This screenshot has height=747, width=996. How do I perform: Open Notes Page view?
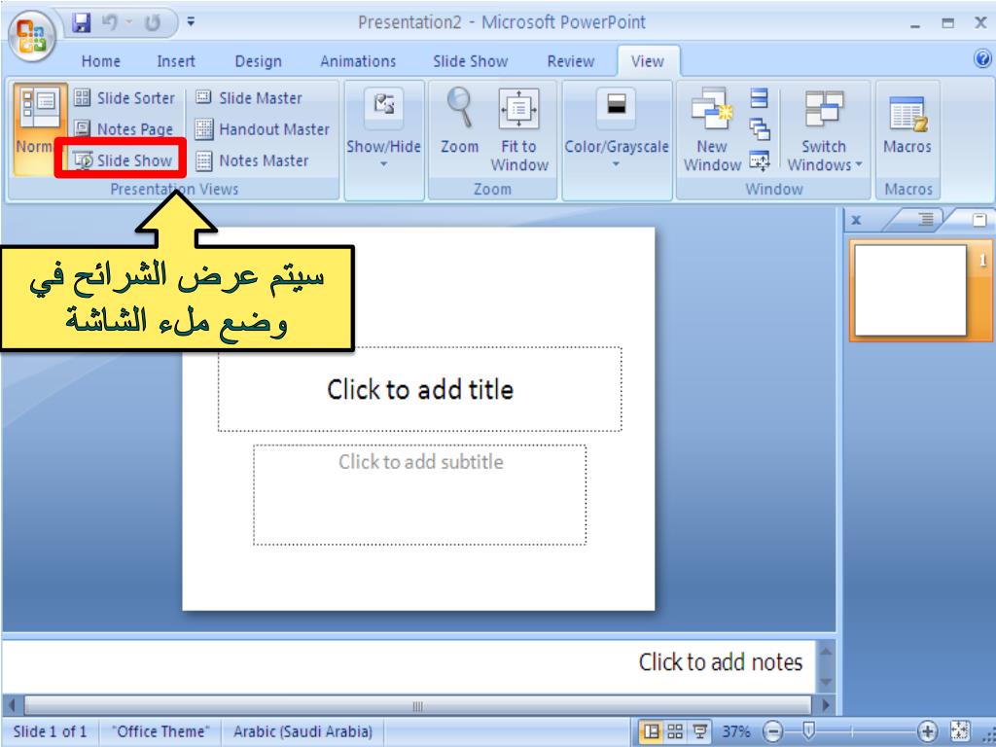click(124, 129)
